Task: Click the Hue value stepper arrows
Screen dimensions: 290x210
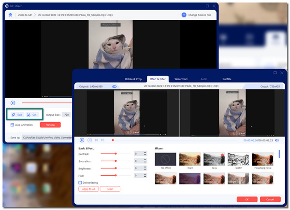Action: (x=145, y=176)
